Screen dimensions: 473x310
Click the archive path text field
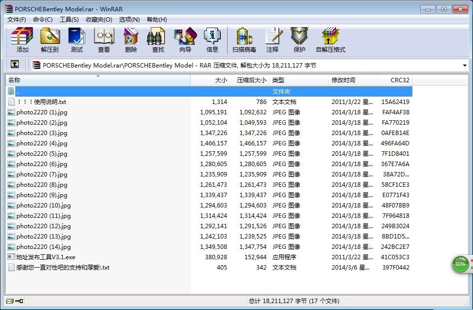tap(250, 65)
